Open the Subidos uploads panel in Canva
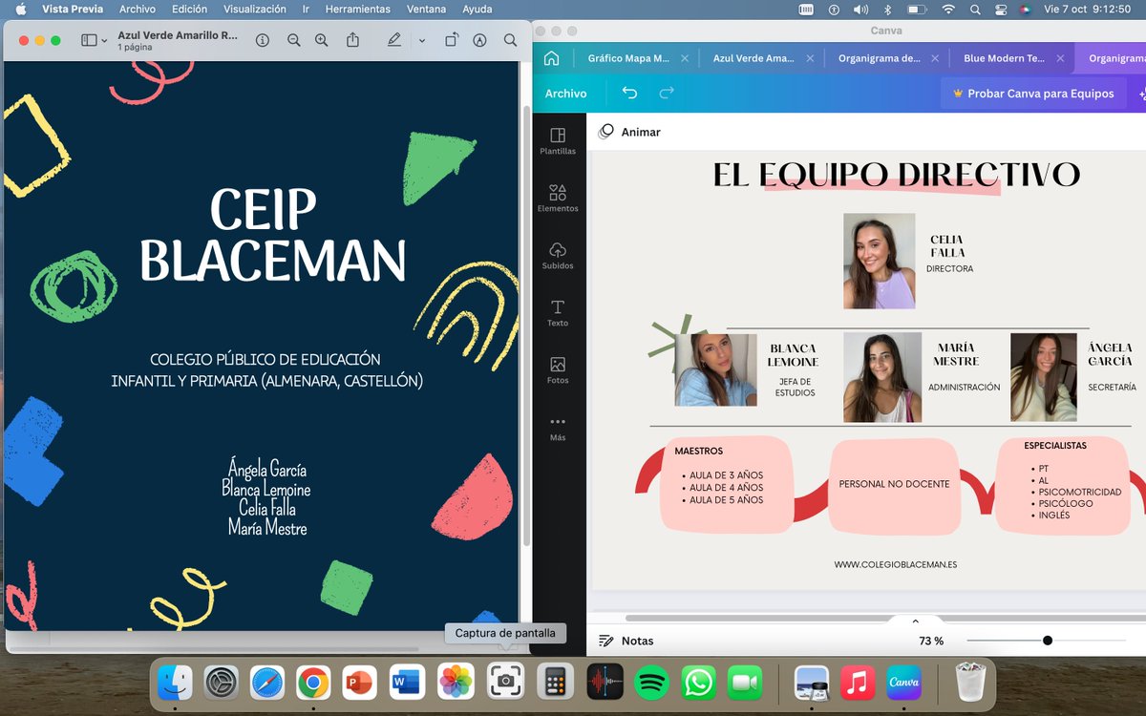The image size is (1146, 716). [x=558, y=256]
